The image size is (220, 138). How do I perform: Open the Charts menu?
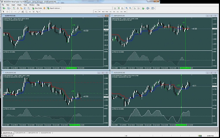[x=19, y=5]
